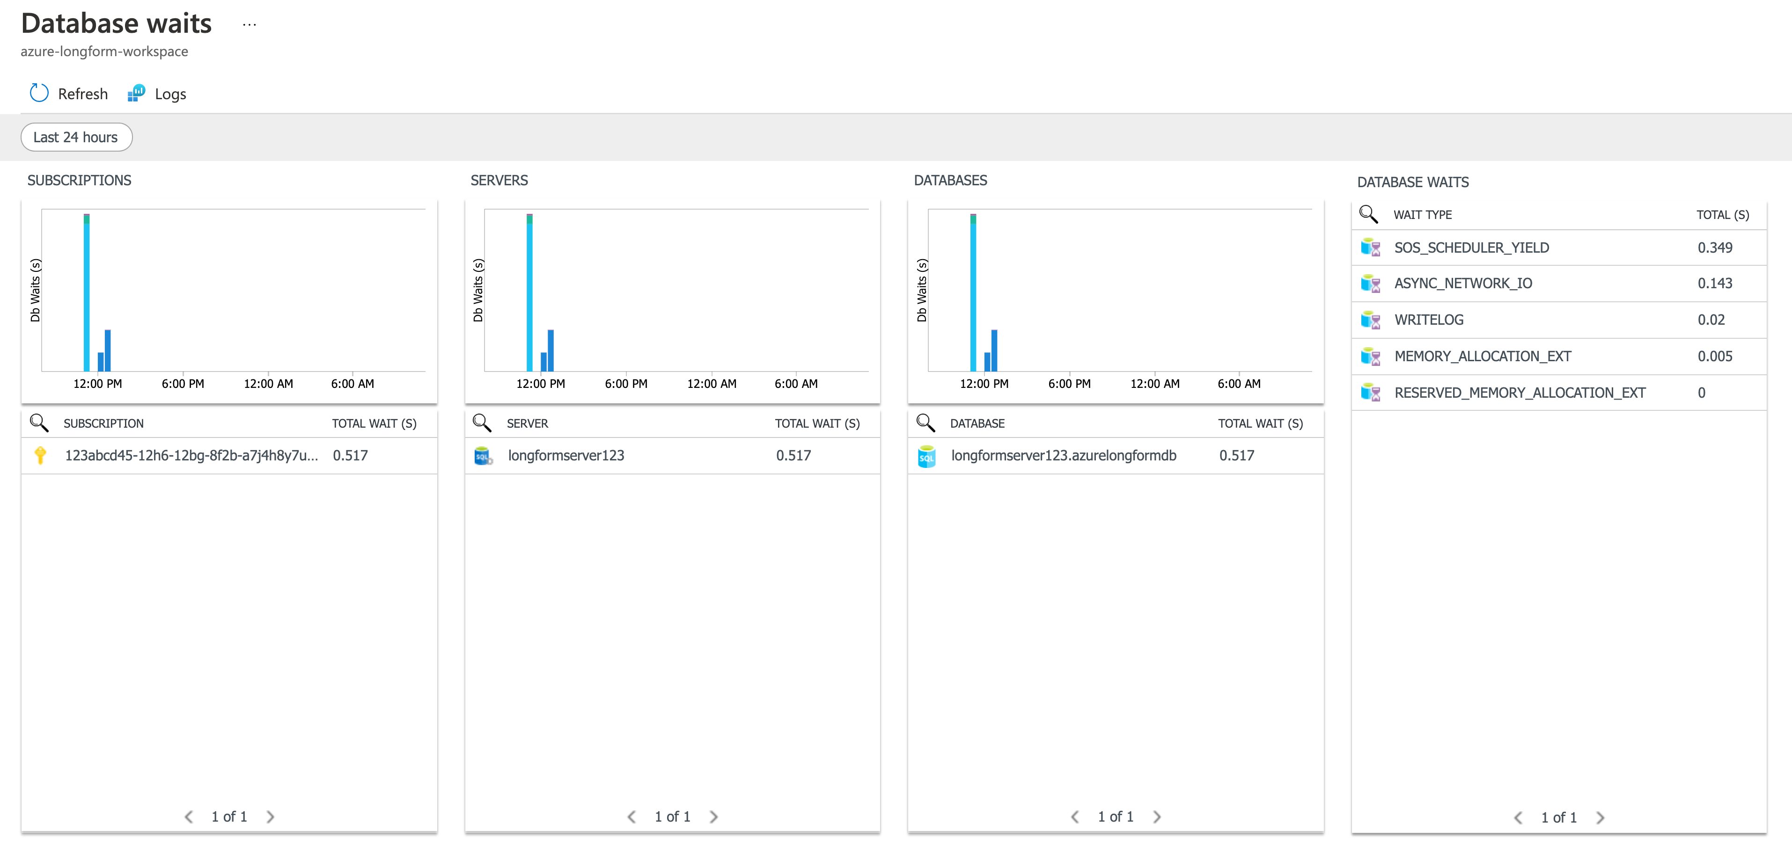Viewport: 1792px width, 860px height.
Task: Click the SQL database icon beside longformserver123.azurelongformdb
Action: tap(926, 456)
